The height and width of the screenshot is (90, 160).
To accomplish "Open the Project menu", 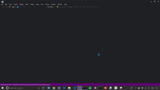I will pyautogui.click(x=15, y=4).
